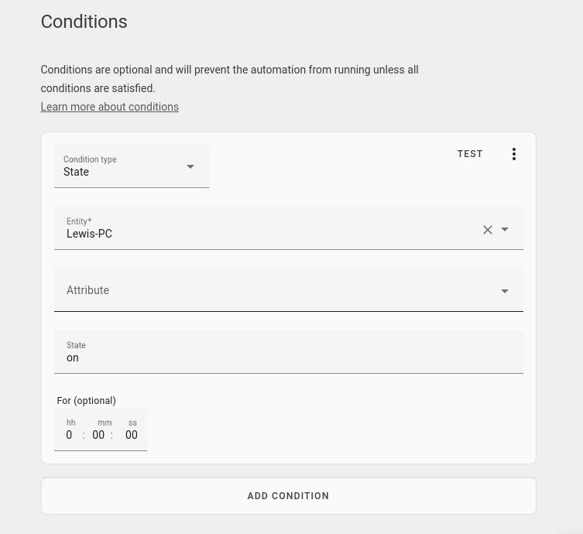Click the State condition type value
This screenshot has width=583, height=534.
(76, 172)
